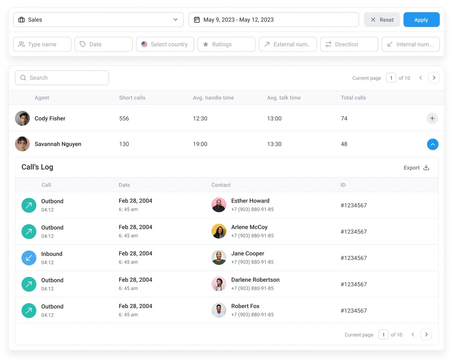Screen dimensions: 453x363
Task: Open the Type name filter
Action: point(42,44)
